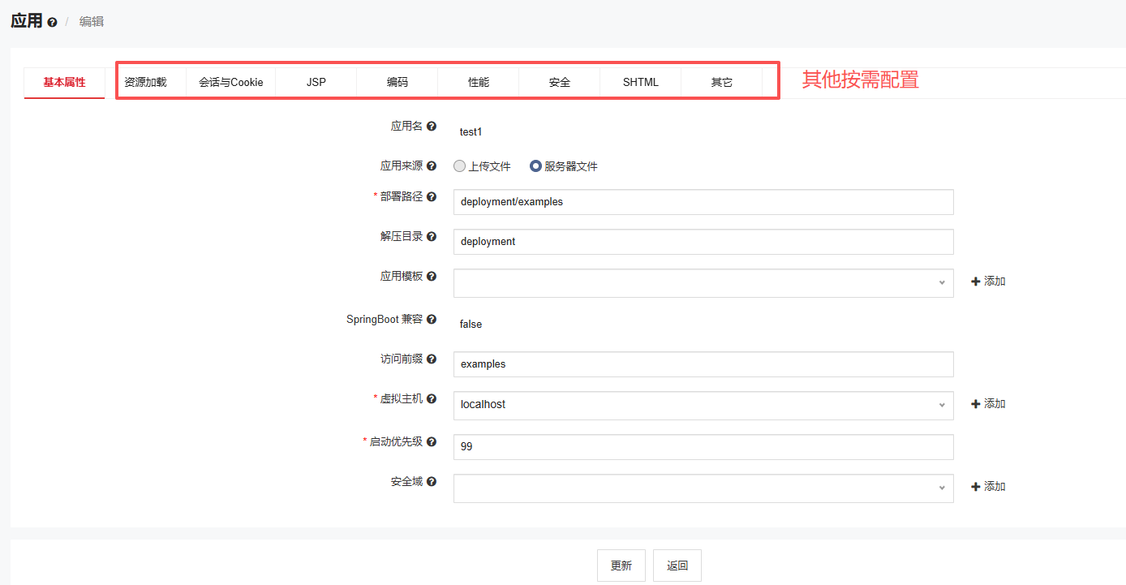Click help icon beside 安全域 label
This screenshot has height=585, width=1126.
click(x=432, y=482)
